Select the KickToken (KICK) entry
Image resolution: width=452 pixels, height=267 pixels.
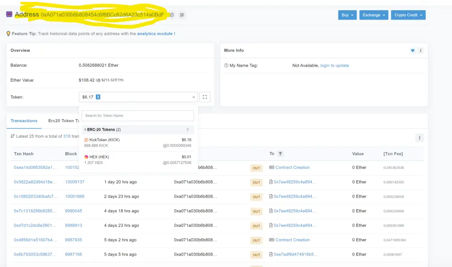(x=138, y=143)
